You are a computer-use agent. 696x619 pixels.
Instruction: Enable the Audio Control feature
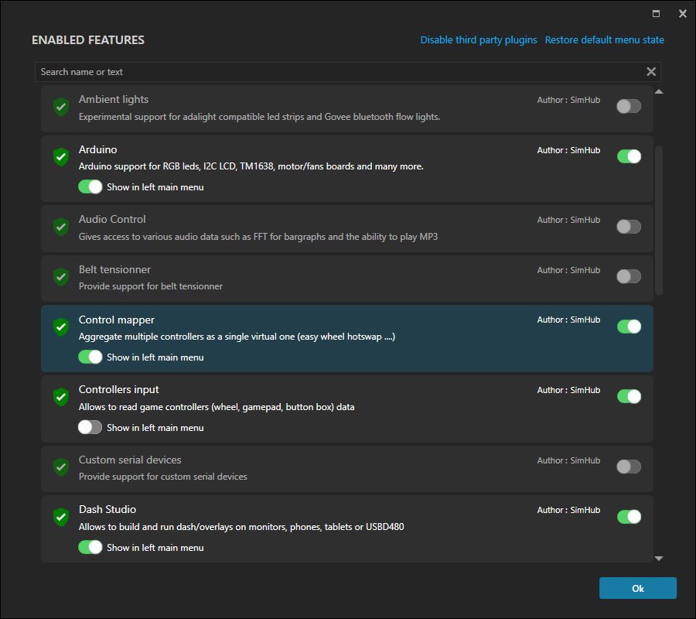pos(629,227)
